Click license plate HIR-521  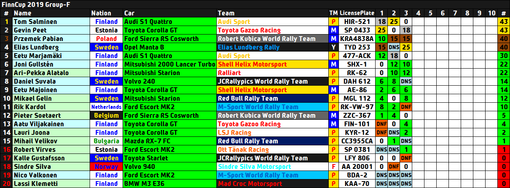point(357,22)
